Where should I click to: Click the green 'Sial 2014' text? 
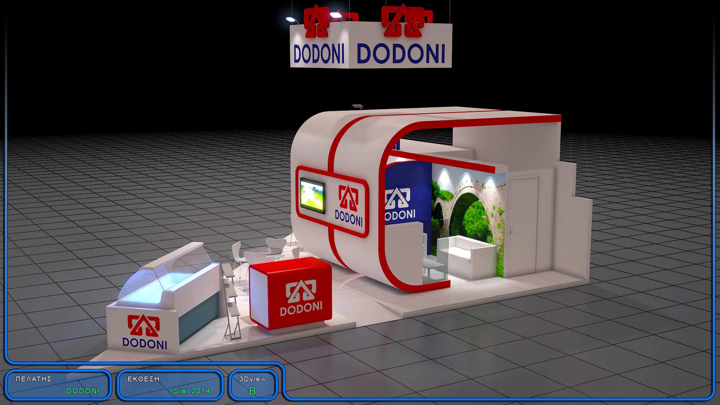point(192,391)
